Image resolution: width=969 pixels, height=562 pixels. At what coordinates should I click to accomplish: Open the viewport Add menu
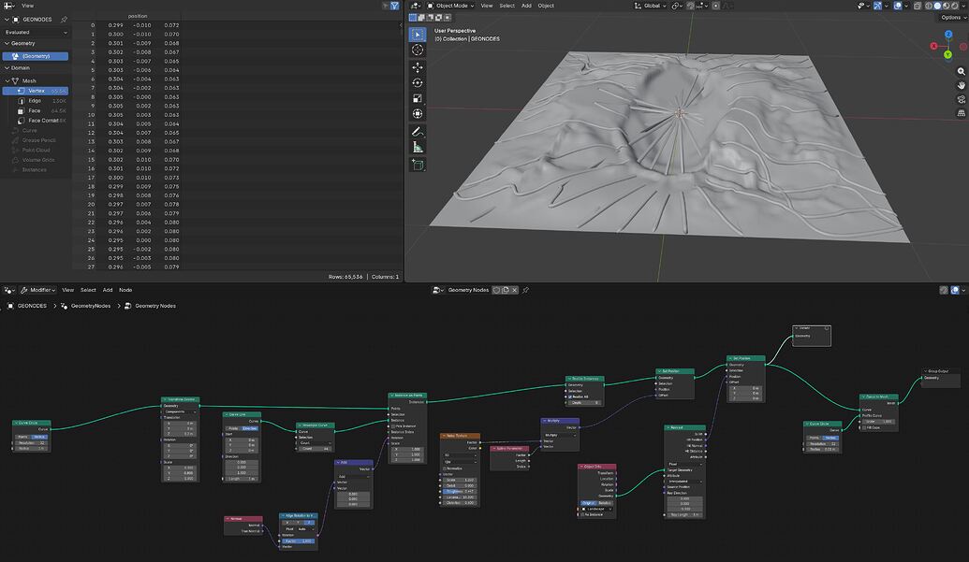526,6
